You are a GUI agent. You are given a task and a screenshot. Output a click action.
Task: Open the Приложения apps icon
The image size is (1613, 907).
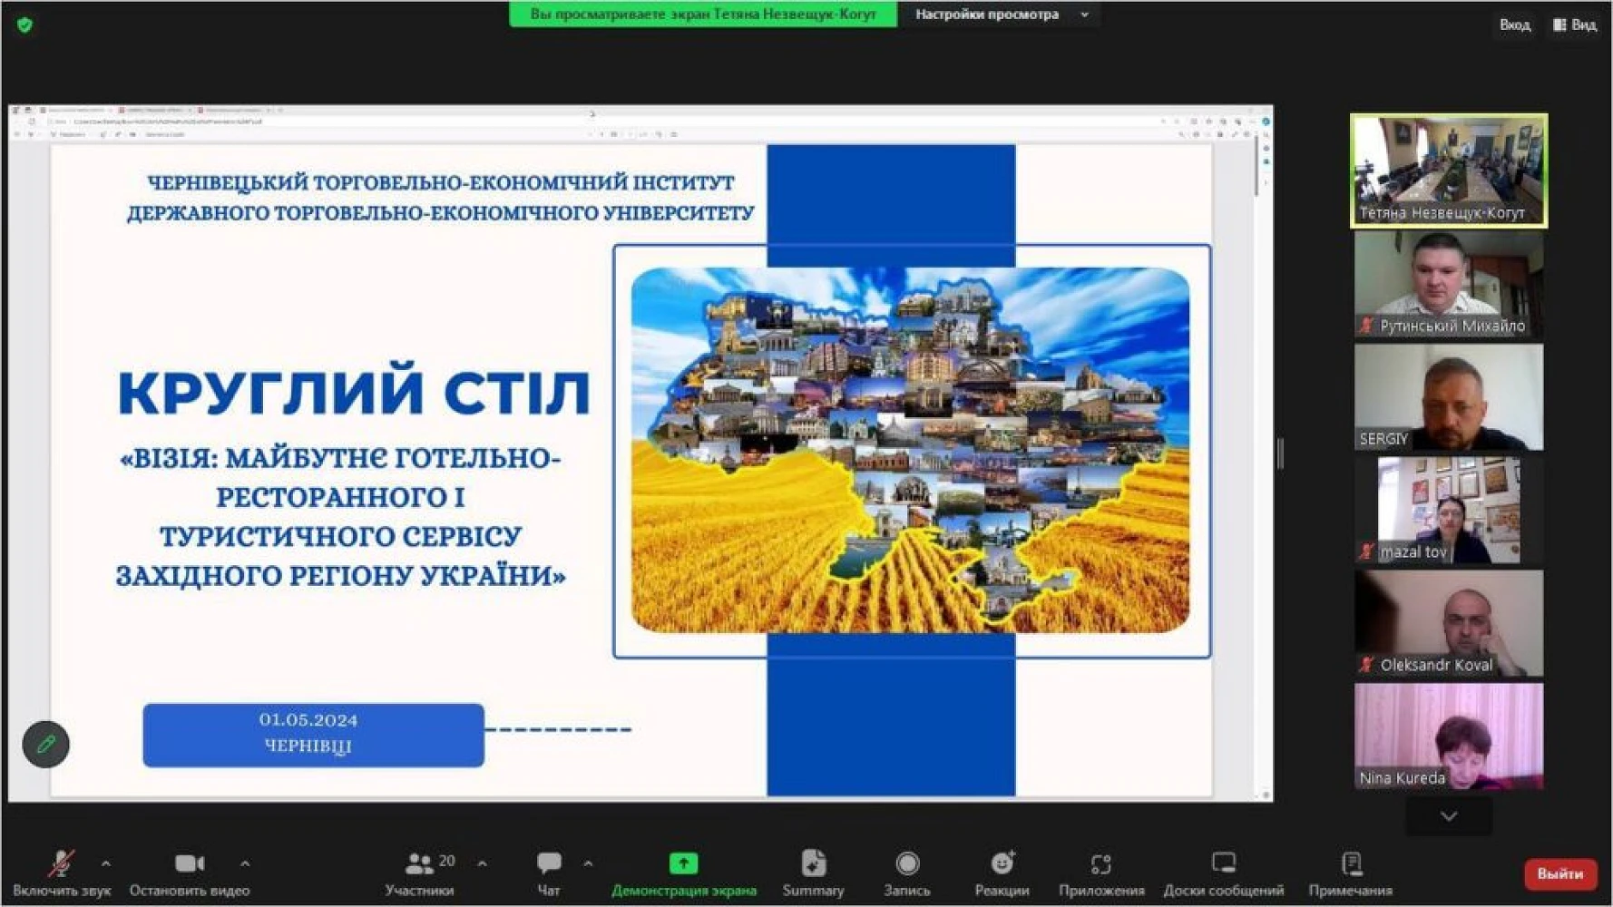(1100, 863)
